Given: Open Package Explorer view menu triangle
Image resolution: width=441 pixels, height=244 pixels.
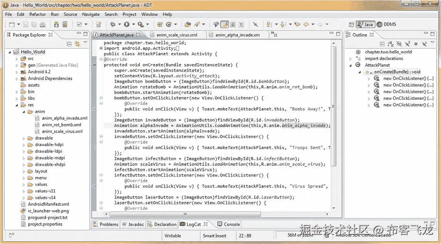Looking at the screenshot, I should (x=85, y=43).
